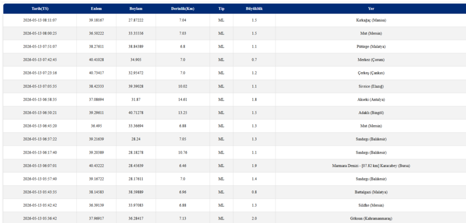Select Mut (Mersin) in the 06:45:20 row

click(371, 126)
